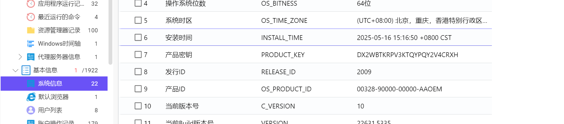Select checkbox for row 7 产品密钥
This screenshot has height=124, width=564.
coord(138,55)
